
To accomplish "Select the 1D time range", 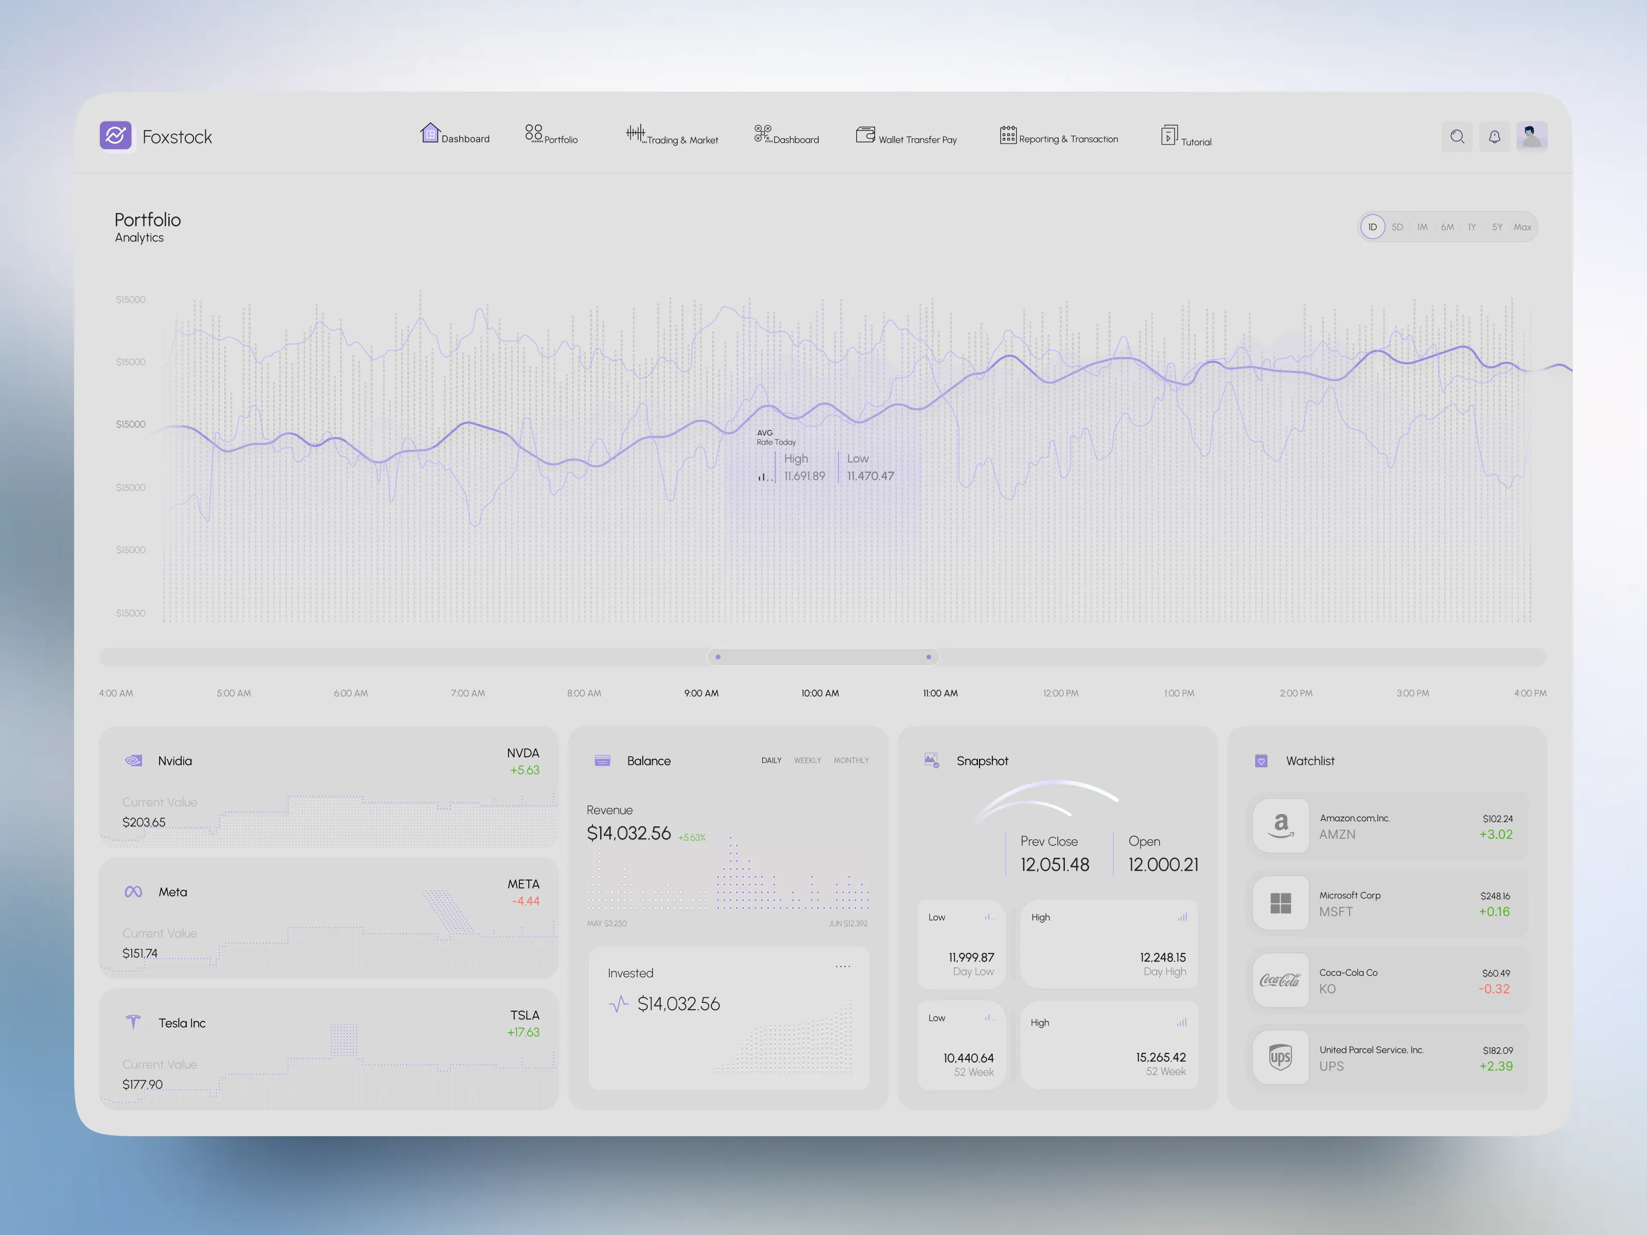I will coord(1372,227).
